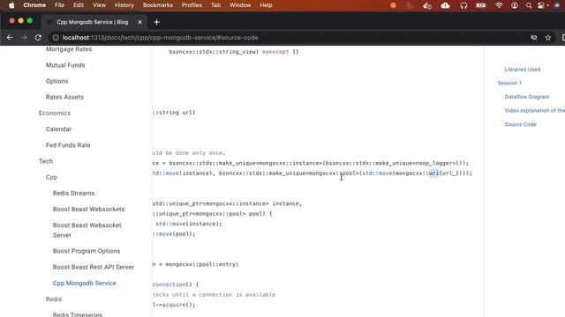The height and width of the screenshot is (317, 565).
Task: Click the user account icon in menu bar
Action: (515, 5)
